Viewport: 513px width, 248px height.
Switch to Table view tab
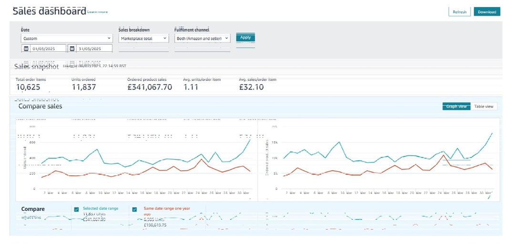483,107
